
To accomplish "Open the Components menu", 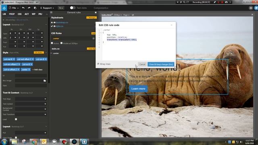I will pyautogui.click(x=101, y=8).
